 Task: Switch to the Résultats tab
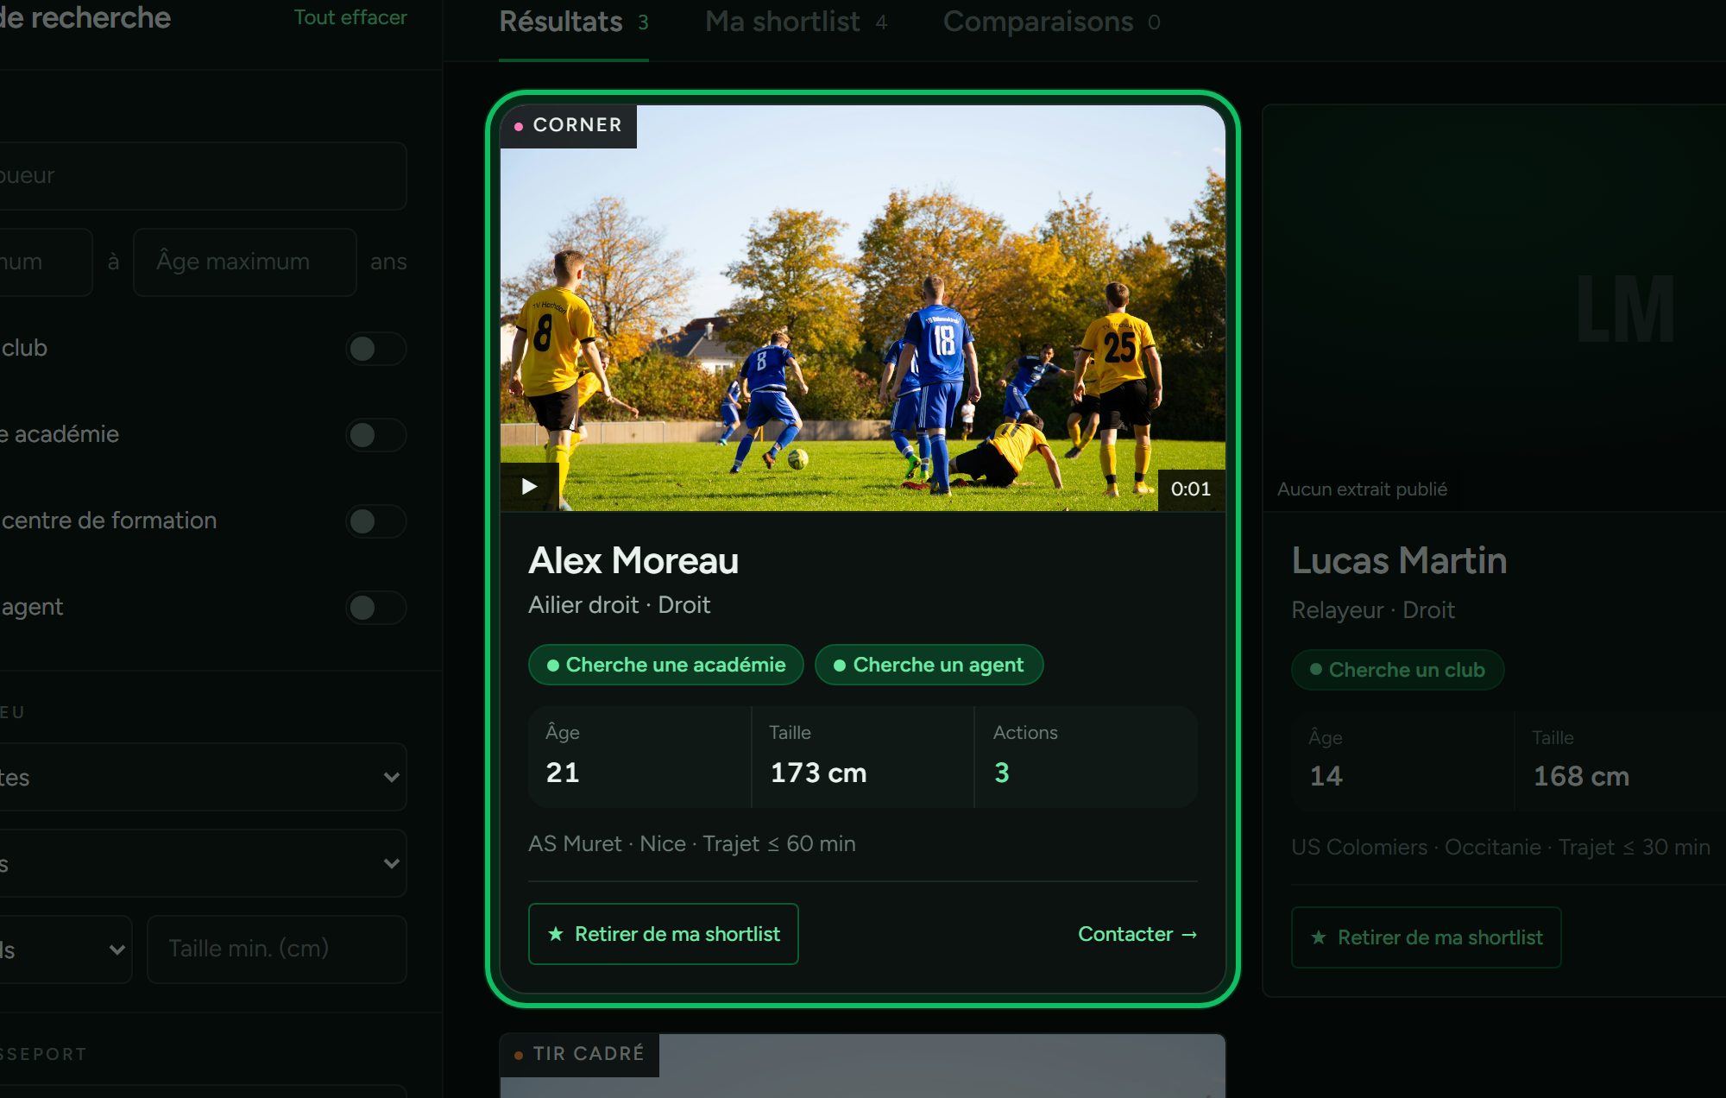click(573, 22)
